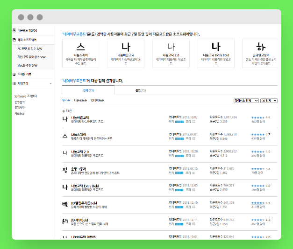This screenshot has height=249, width=293.
Task: Open 다운로드 TOP50 in the sidebar
Action: (27, 30)
